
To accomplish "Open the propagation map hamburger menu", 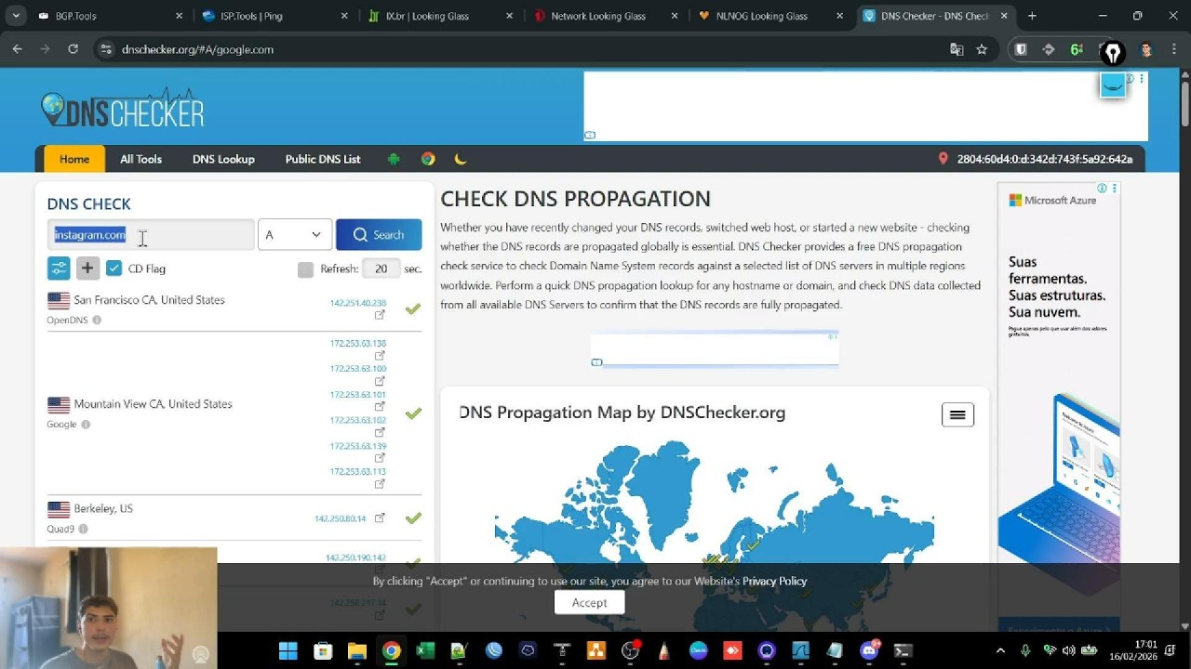I will (x=957, y=415).
